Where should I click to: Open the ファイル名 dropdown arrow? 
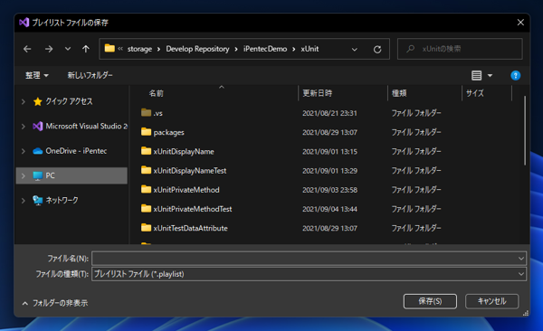(x=521, y=259)
